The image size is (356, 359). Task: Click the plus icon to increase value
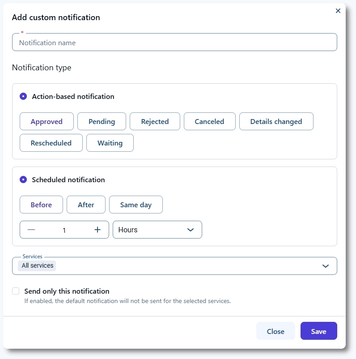(97, 230)
